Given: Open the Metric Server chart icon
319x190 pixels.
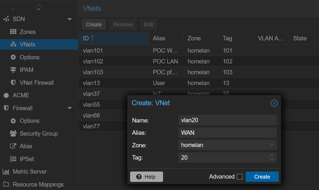Looking at the screenshot, I should pyautogui.click(x=6, y=172).
